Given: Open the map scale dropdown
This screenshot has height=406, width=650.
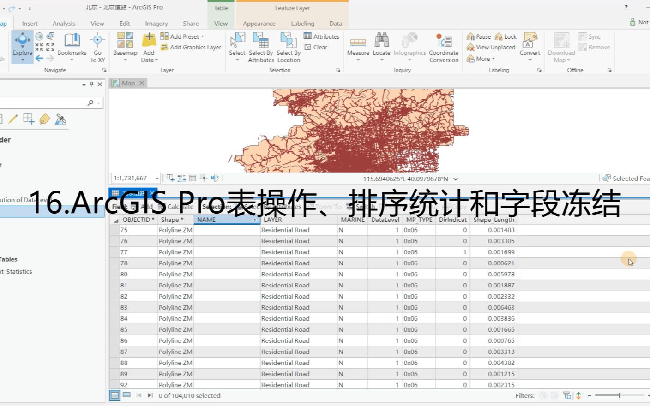Looking at the screenshot, I should tap(157, 178).
